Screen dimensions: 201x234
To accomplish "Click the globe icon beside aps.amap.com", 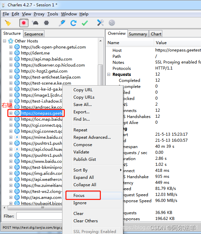I will [17, 197].
